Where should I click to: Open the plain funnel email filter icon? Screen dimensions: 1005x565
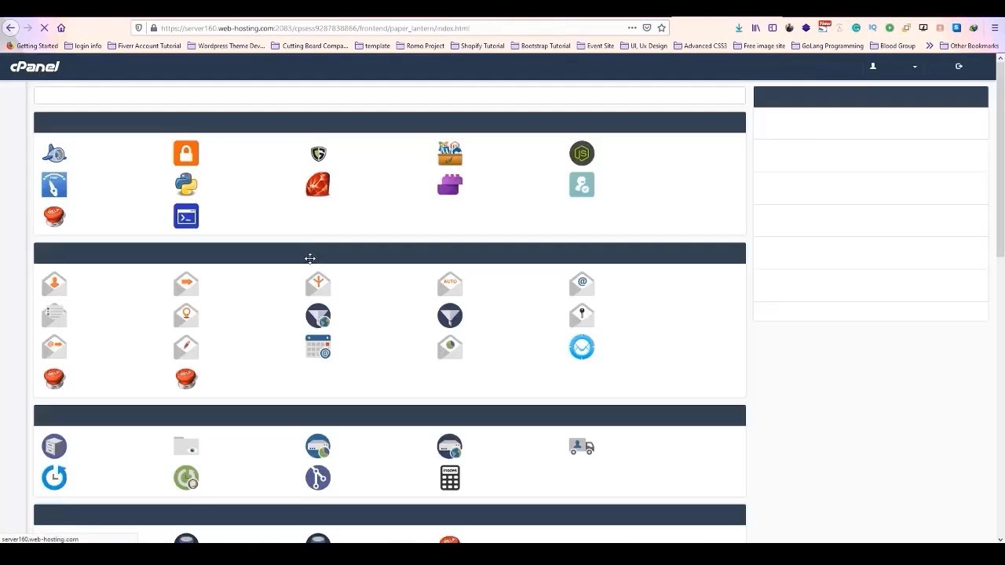(x=450, y=315)
